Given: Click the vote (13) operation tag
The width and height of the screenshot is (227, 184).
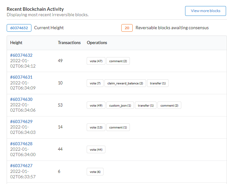Looking at the screenshot, I should click(x=96, y=127).
